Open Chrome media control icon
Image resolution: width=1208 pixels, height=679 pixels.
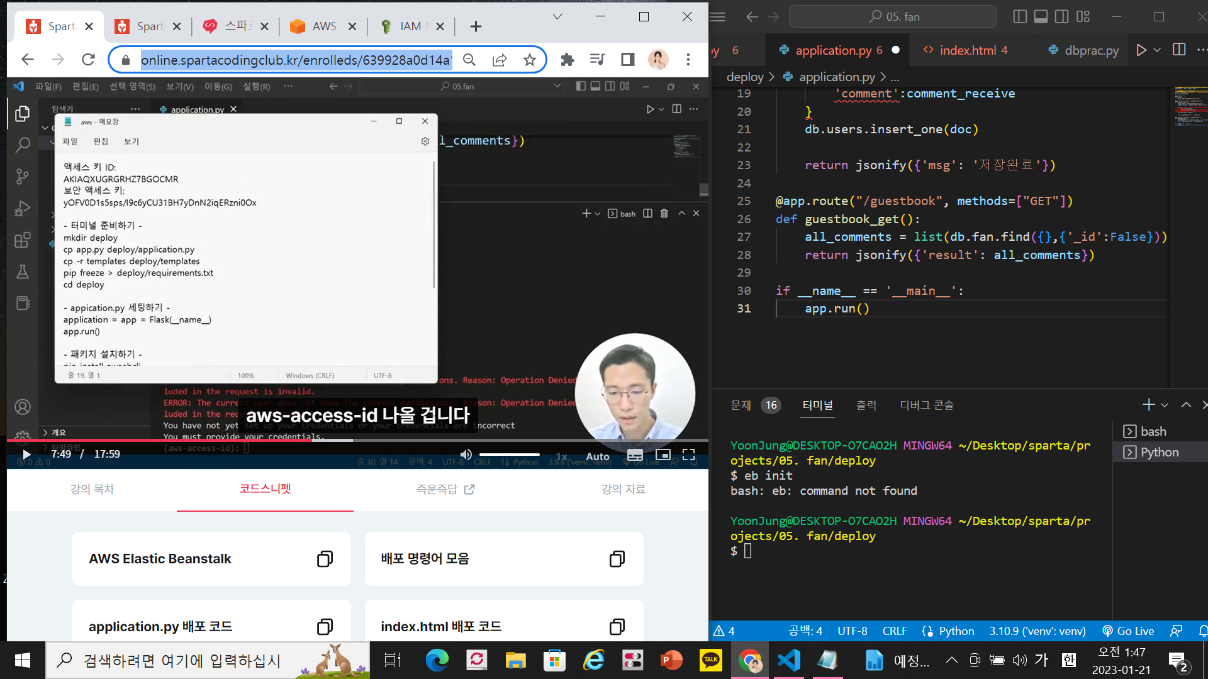click(x=597, y=60)
